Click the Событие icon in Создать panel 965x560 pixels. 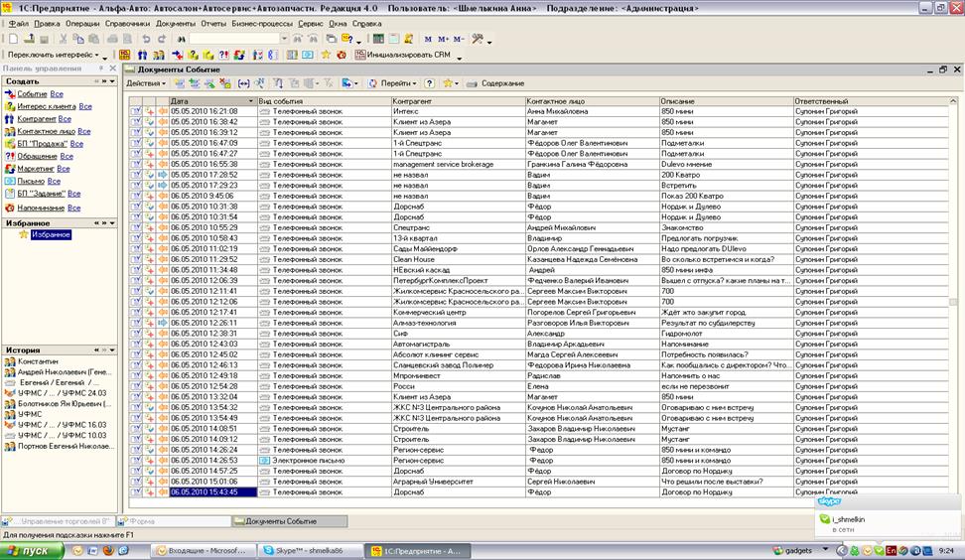10,94
